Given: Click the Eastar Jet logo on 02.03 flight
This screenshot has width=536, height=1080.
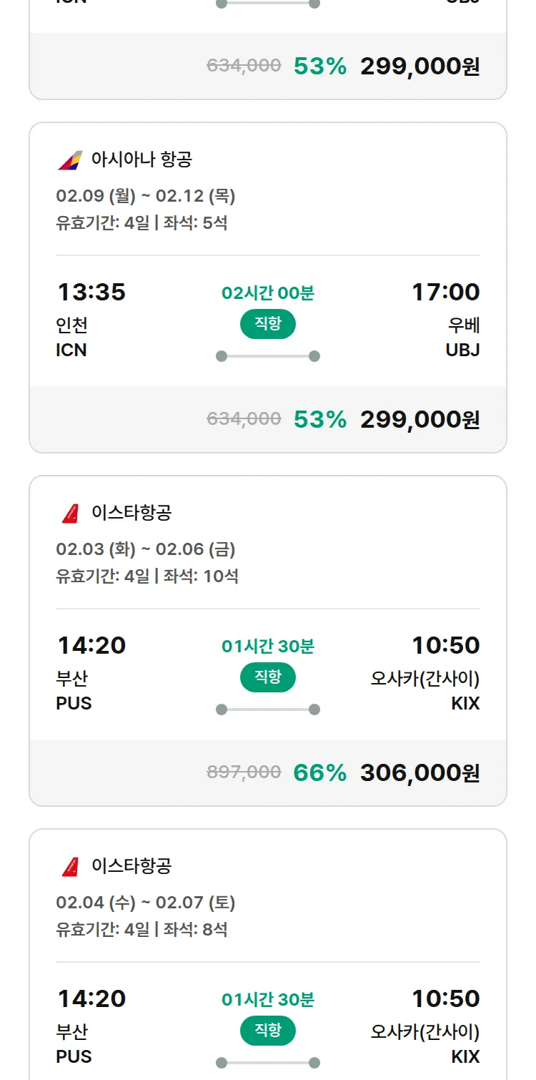Looking at the screenshot, I should click(70, 513).
